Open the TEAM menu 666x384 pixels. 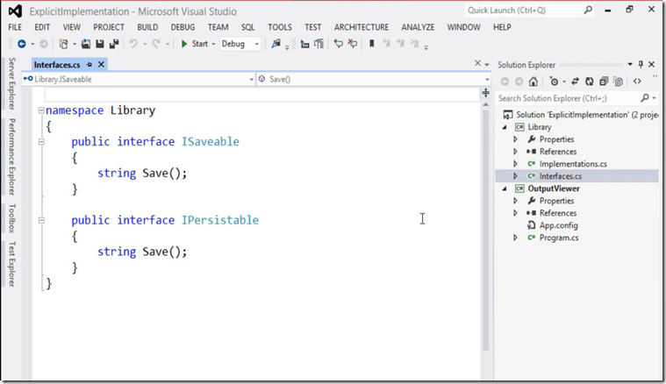click(218, 27)
